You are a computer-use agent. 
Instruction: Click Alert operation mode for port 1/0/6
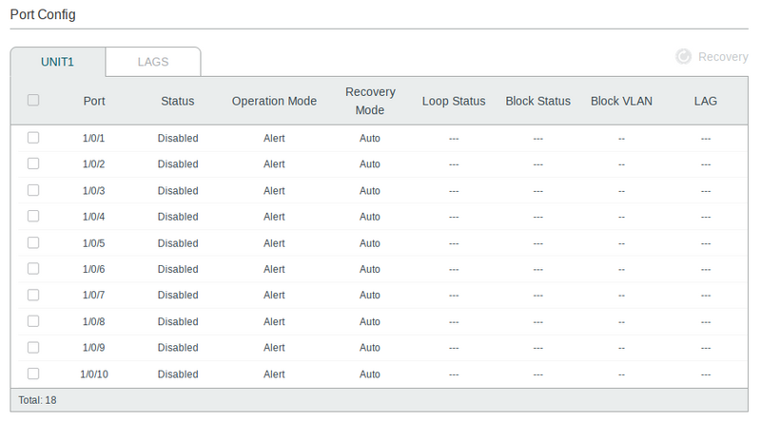[274, 269]
